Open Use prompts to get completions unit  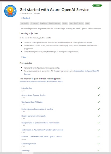40,123
